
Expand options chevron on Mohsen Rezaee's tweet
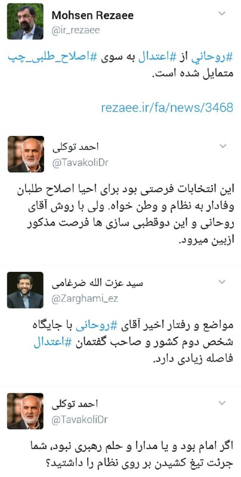tap(223, 13)
